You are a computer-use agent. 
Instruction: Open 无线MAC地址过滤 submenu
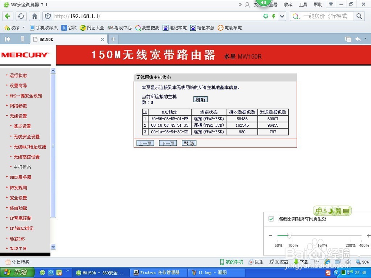click(30, 147)
